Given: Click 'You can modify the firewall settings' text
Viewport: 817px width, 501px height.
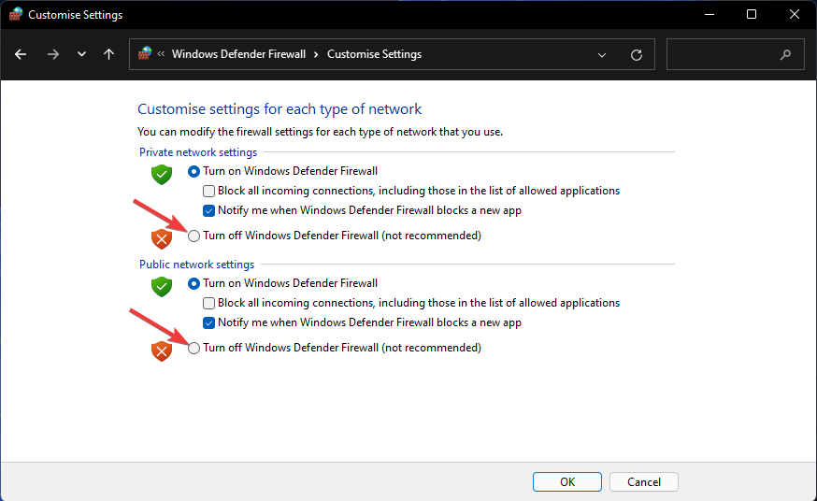Looking at the screenshot, I should click(320, 132).
